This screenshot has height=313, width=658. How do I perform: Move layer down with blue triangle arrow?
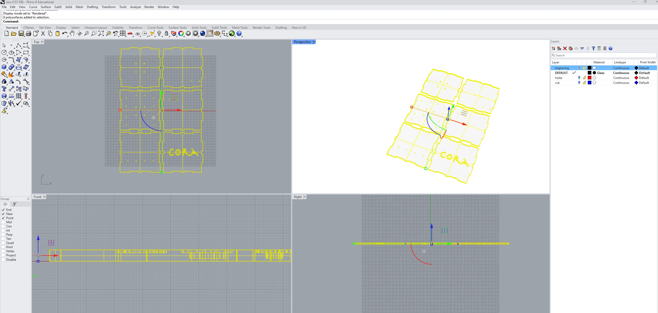(x=582, y=48)
